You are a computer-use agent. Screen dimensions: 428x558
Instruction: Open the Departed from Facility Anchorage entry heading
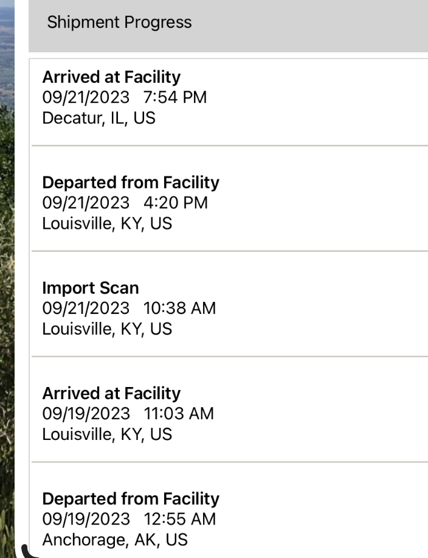131,499
